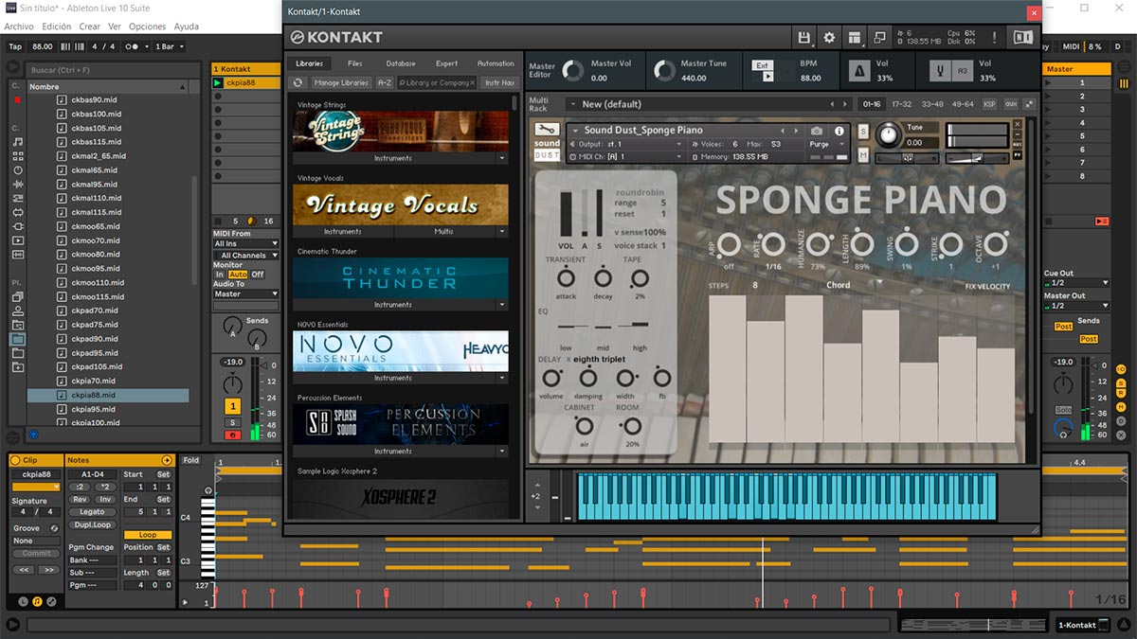Switch to Kontakt Automation tab

click(496, 63)
